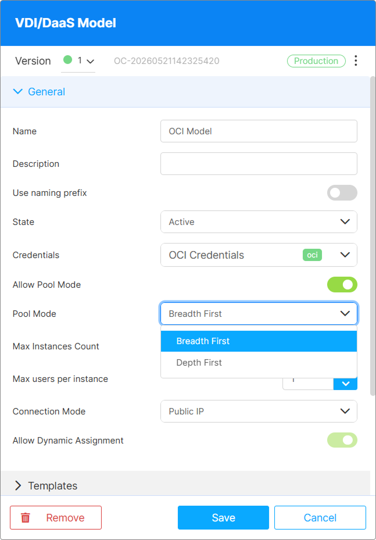Close the Pool Mode dropdown via its arrow

click(x=345, y=313)
